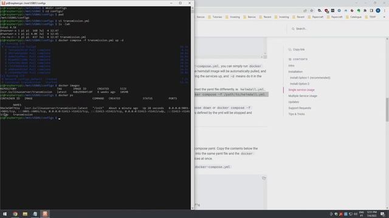Click Copy link in the docs sidebar
The image size is (389, 218).
point(297,50)
